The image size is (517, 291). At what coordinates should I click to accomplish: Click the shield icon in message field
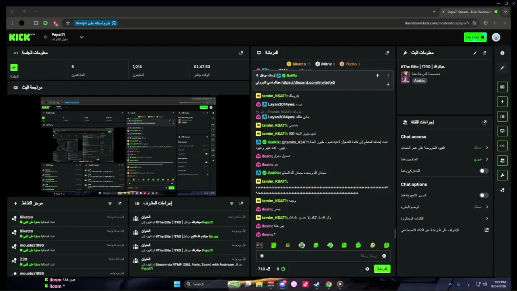click(x=262, y=256)
